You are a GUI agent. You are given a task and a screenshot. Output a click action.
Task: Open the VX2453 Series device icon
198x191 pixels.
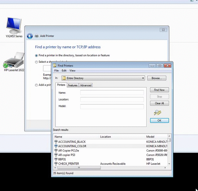click(14, 26)
